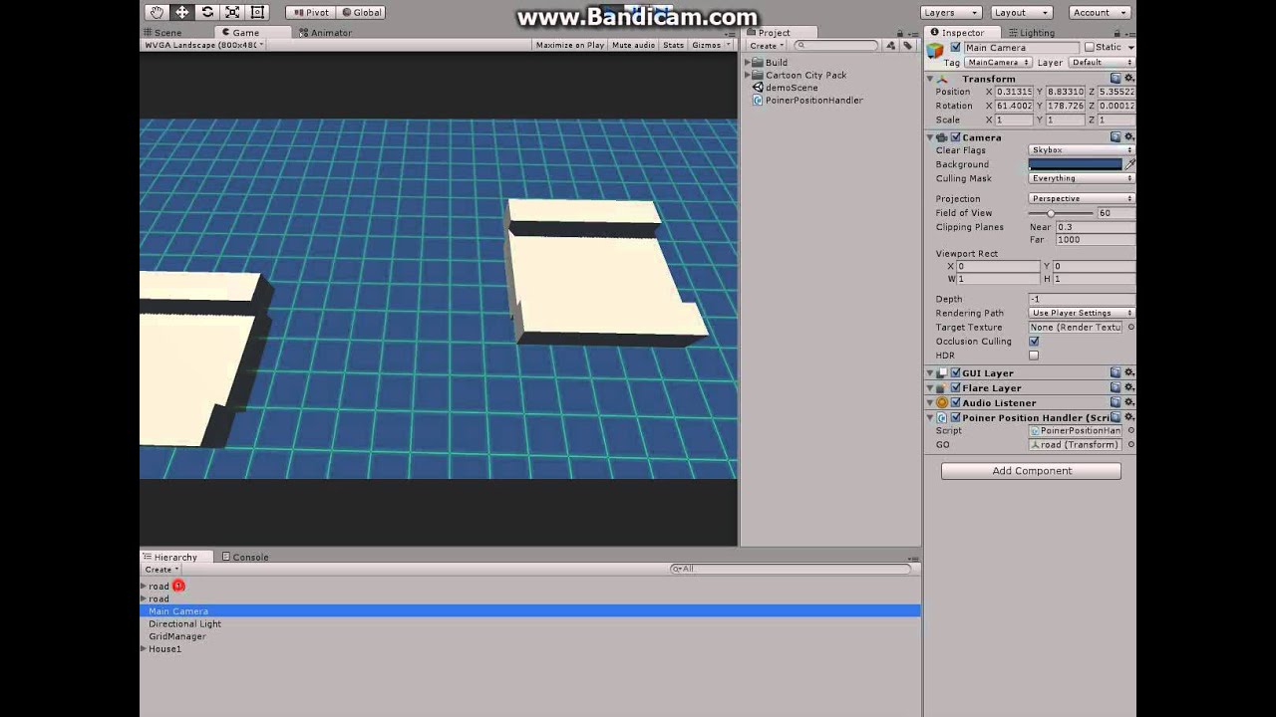Toggle the Static checkbox

click(x=1090, y=47)
